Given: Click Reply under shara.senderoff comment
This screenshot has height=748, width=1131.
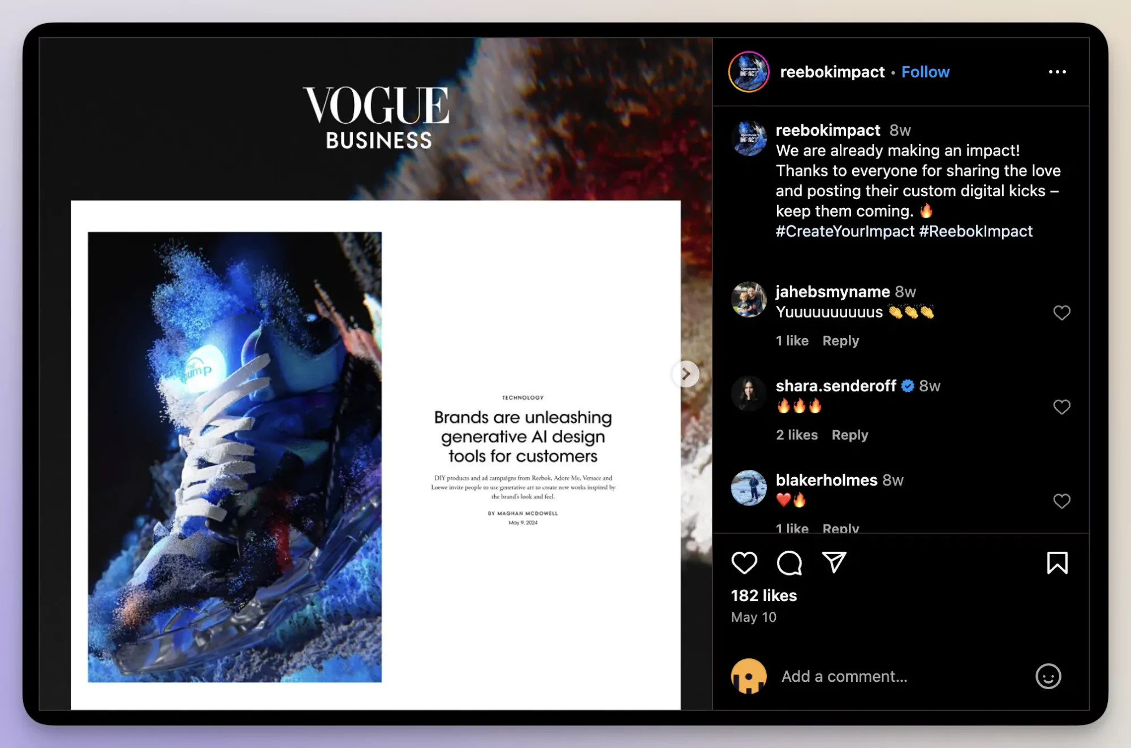Looking at the screenshot, I should (851, 434).
